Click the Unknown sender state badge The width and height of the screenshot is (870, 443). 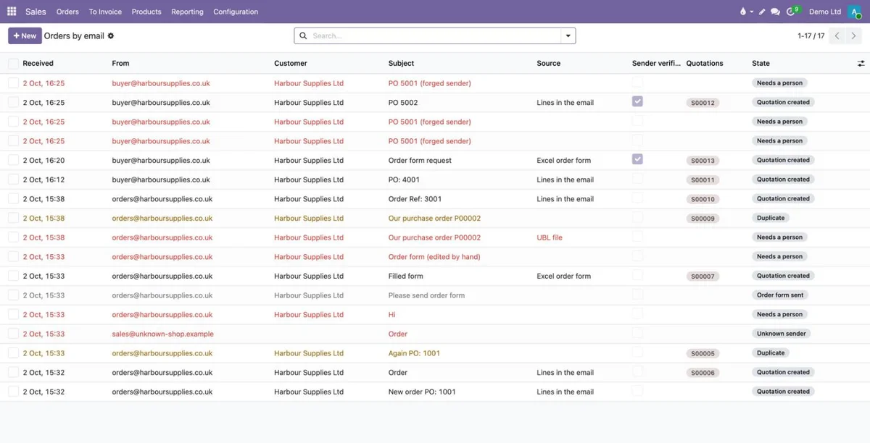(782, 334)
